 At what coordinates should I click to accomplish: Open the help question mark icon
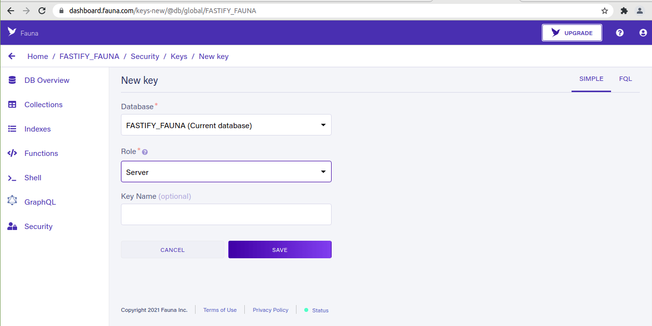pos(620,33)
